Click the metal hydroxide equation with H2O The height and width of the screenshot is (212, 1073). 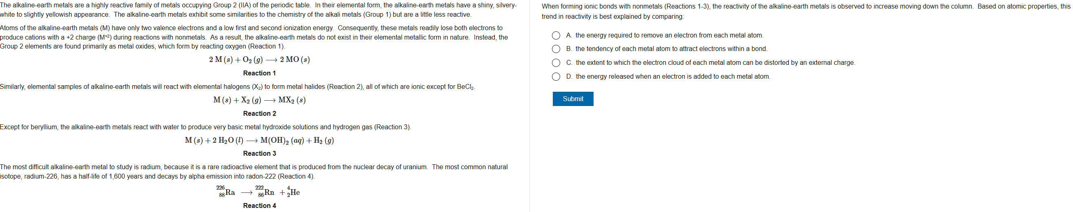259,140
